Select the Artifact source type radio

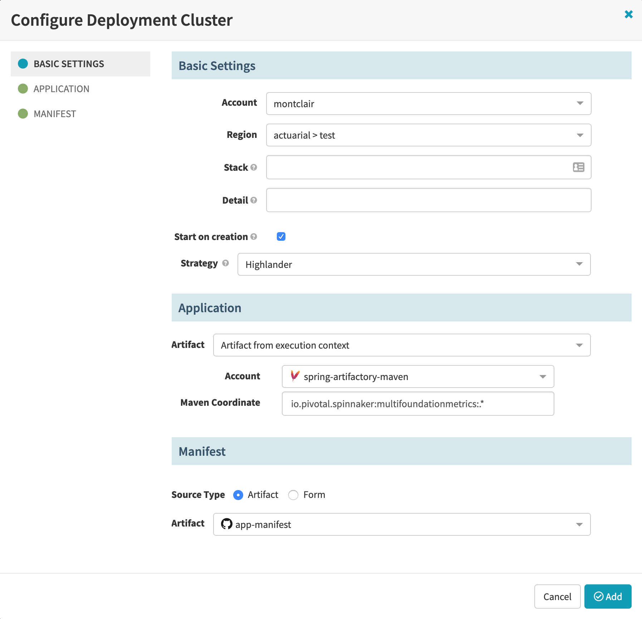[238, 495]
